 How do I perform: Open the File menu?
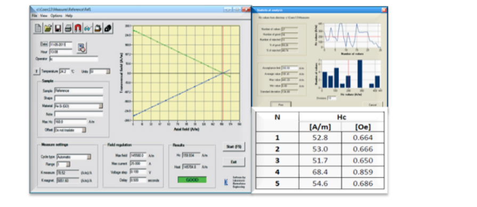point(34,16)
